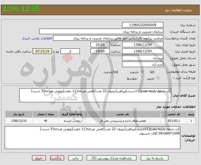Click validity date field 1396/12/07
This screenshot has width=201, height=165.
[x=143, y=51]
